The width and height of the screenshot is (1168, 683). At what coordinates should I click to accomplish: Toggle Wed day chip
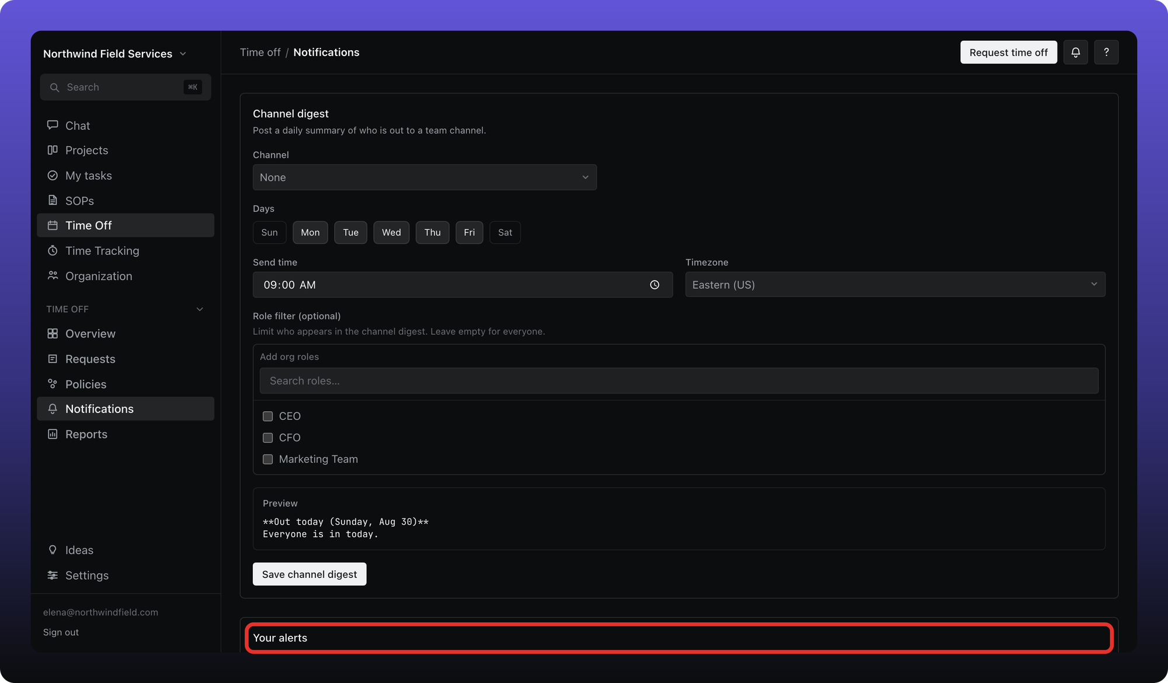tap(391, 232)
